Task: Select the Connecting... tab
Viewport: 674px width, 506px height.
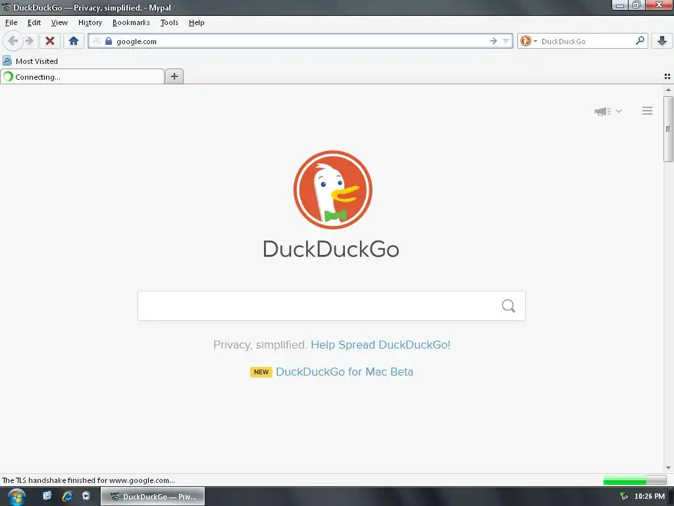Action: tap(82, 76)
